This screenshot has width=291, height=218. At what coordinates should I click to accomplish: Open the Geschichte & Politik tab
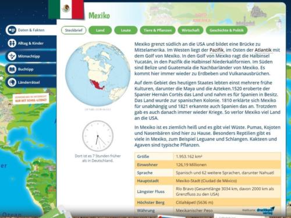(226, 30)
